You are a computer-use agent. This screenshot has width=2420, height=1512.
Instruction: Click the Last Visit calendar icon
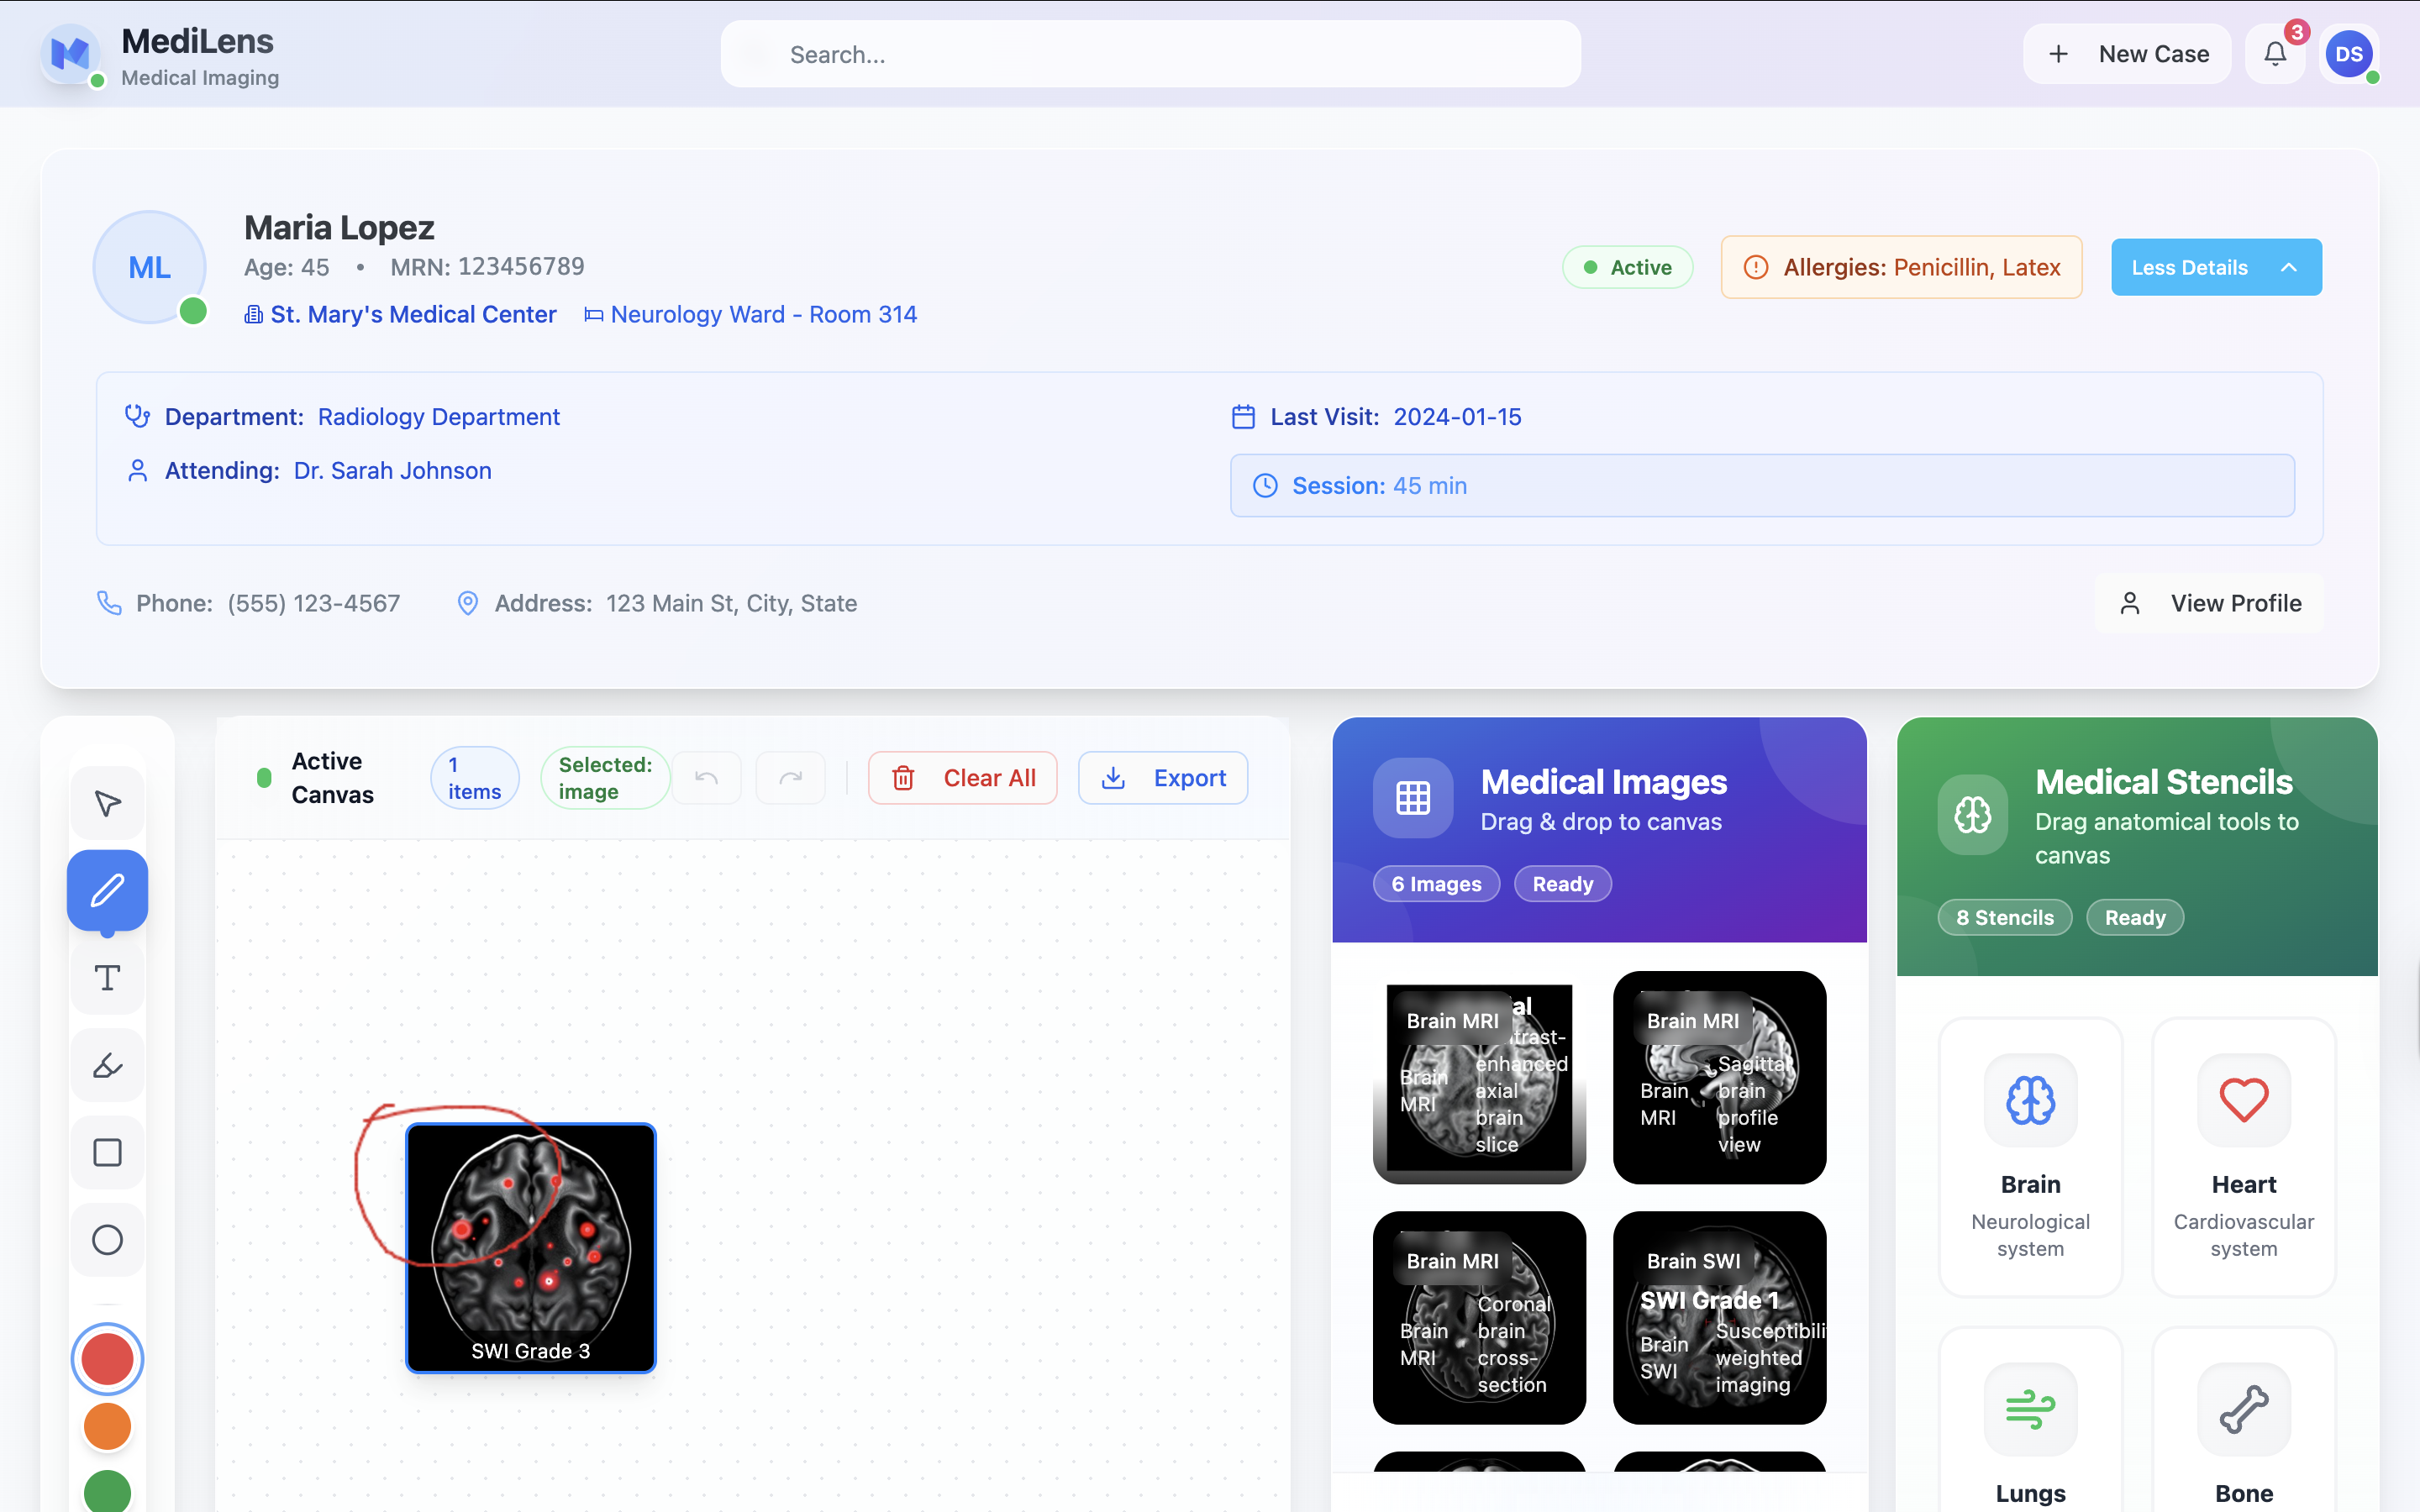click(x=1243, y=416)
